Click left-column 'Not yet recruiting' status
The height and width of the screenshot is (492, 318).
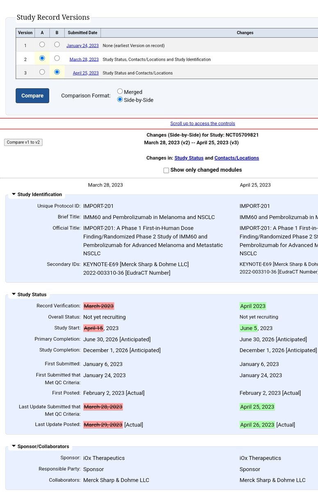(x=104, y=317)
